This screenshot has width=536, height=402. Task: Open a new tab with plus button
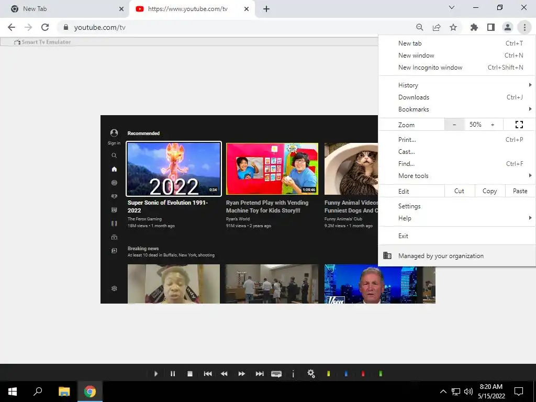tap(266, 9)
